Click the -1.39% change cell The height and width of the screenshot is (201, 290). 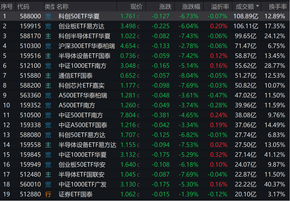click(188, 194)
